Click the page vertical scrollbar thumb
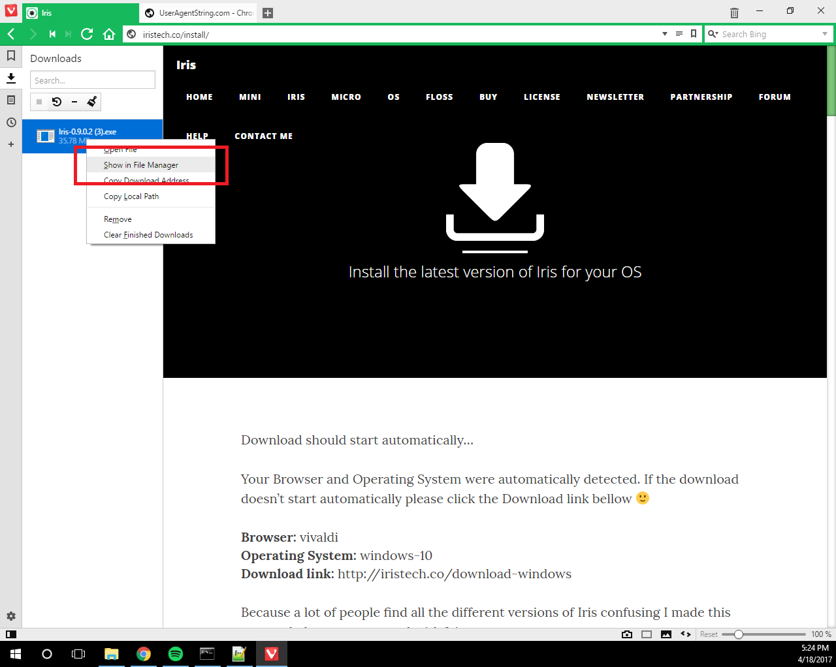The image size is (836, 667). click(831, 82)
